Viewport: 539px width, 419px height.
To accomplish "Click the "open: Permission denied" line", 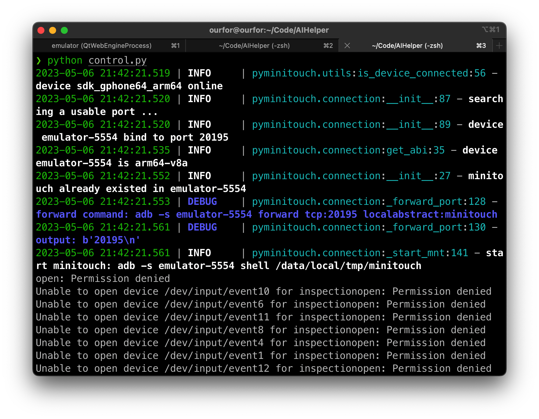I will [x=103, y=279].
